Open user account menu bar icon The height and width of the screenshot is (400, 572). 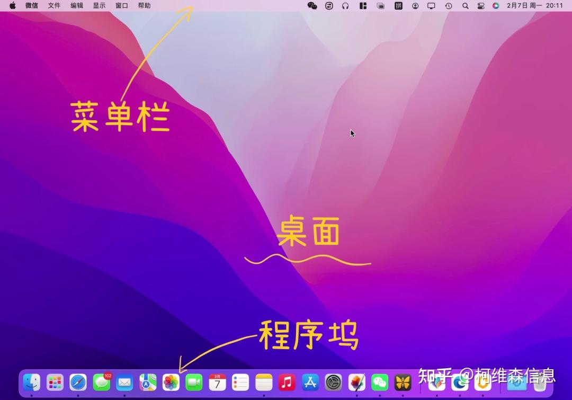point(415,6)
